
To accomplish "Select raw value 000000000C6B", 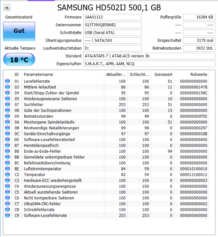I will (194, 134).
